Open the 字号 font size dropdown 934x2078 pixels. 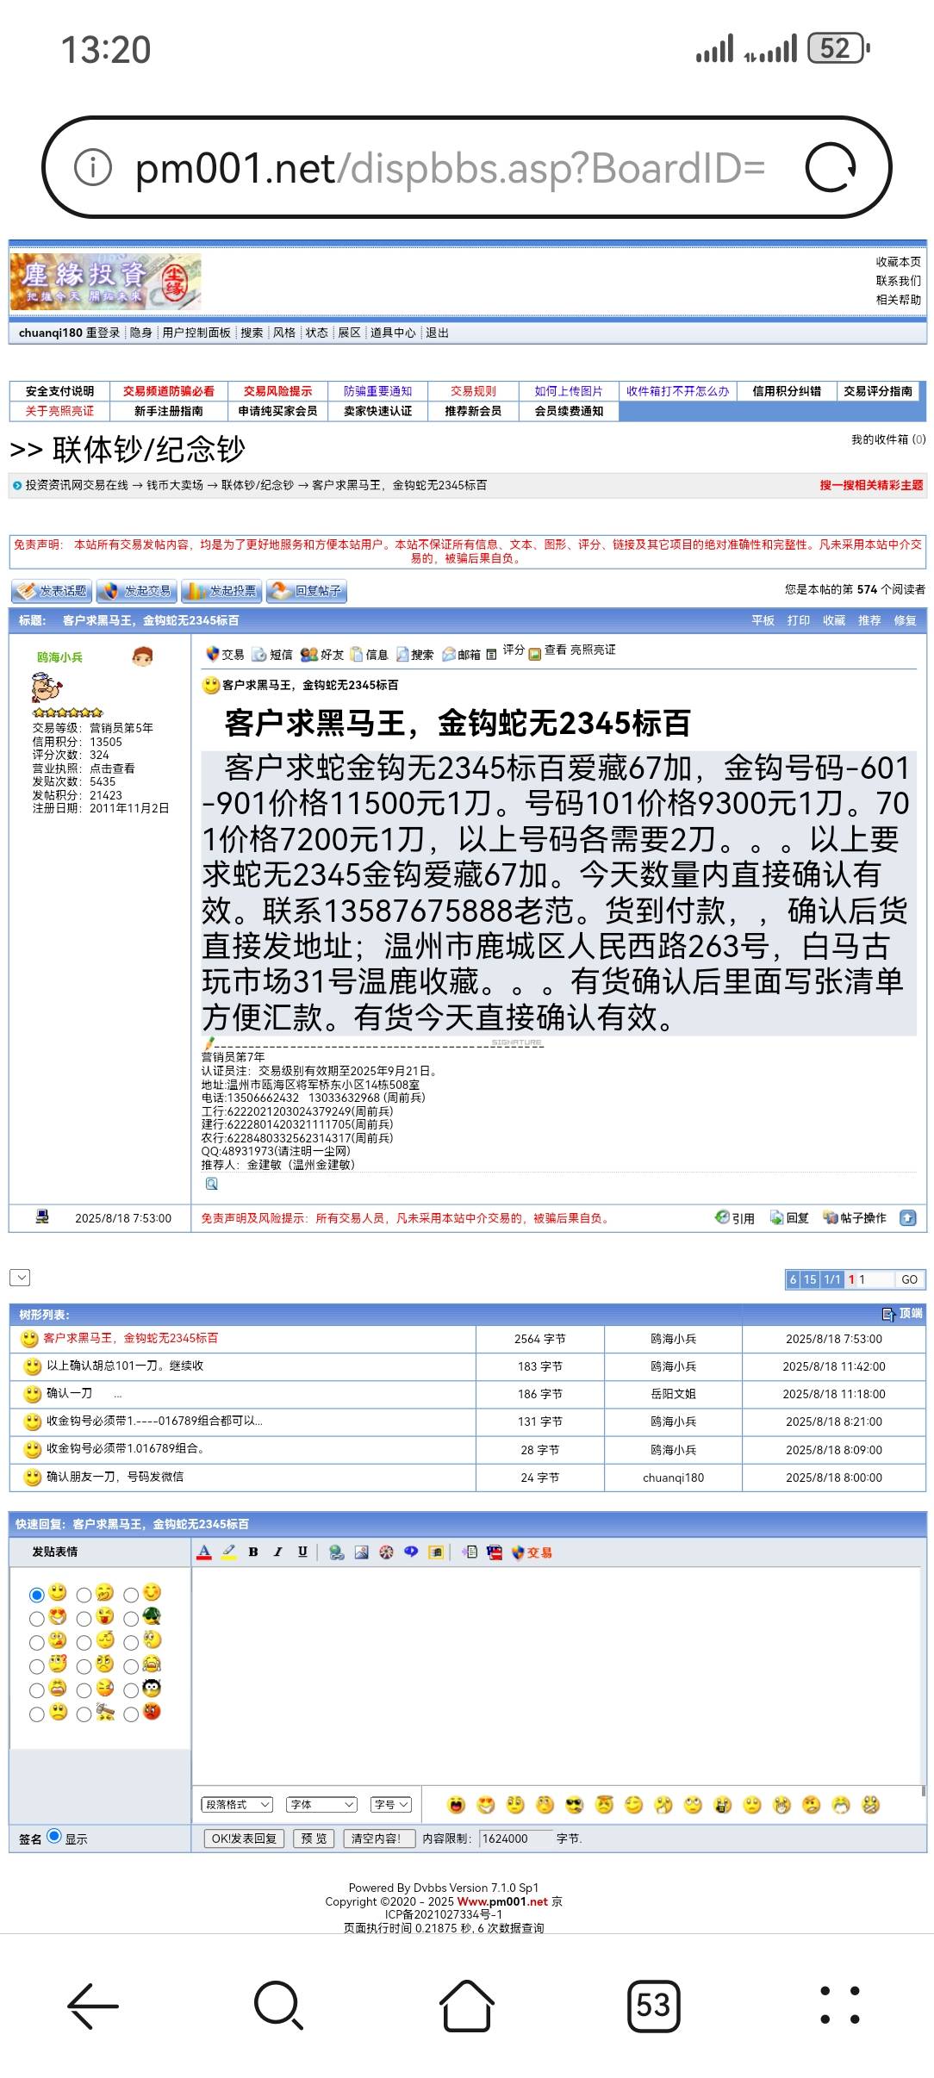(x=392, y=1804)
